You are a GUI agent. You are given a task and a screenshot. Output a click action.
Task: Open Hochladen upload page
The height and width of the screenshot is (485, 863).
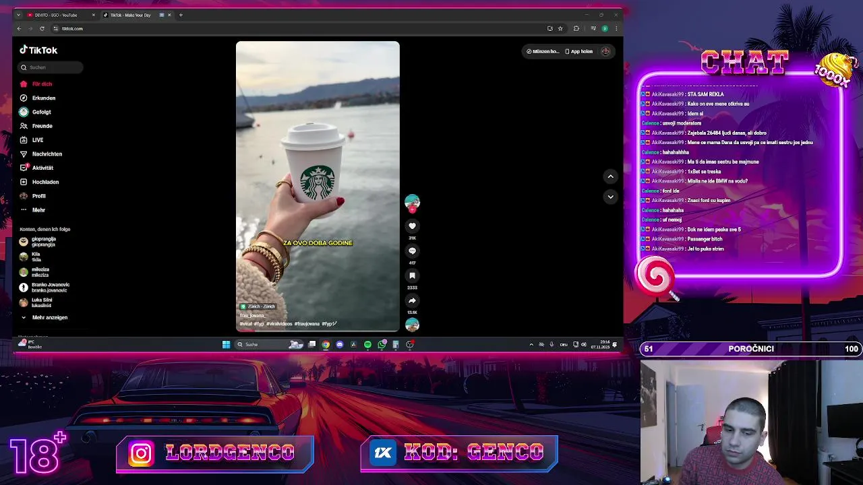tap(39, 182)
